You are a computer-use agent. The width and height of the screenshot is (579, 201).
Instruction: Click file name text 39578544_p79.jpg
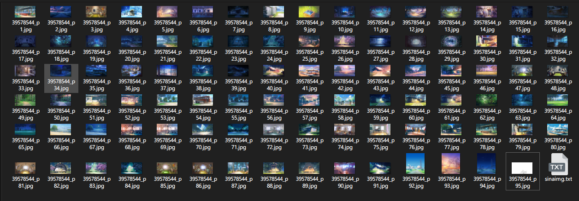click(x=522, y=143)
